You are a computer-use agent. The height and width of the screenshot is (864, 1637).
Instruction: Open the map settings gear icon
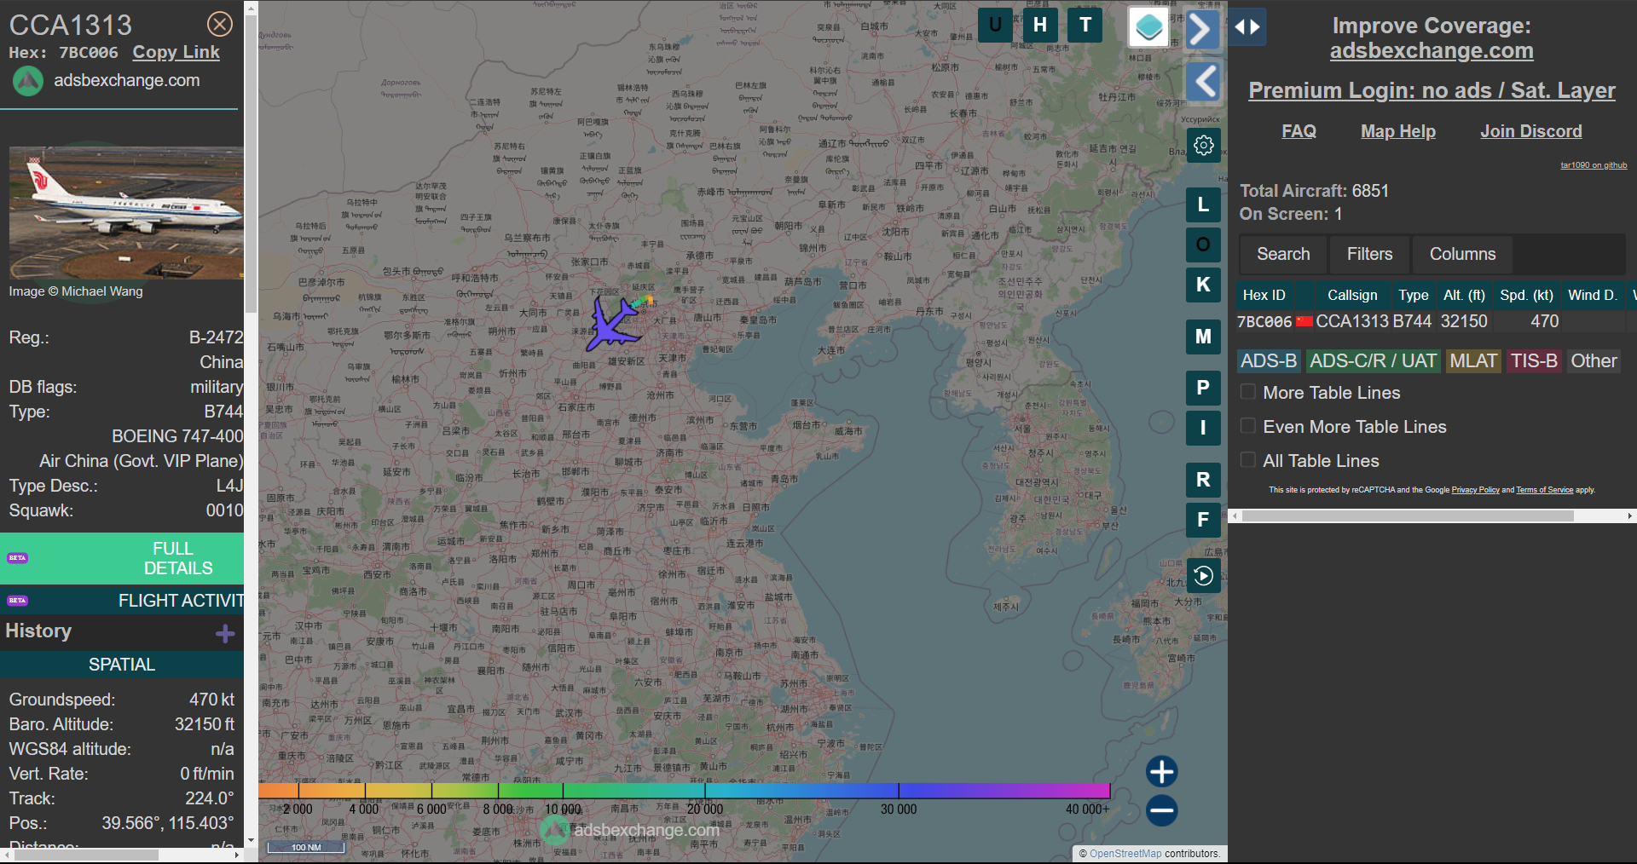[x=1203, y=146]
